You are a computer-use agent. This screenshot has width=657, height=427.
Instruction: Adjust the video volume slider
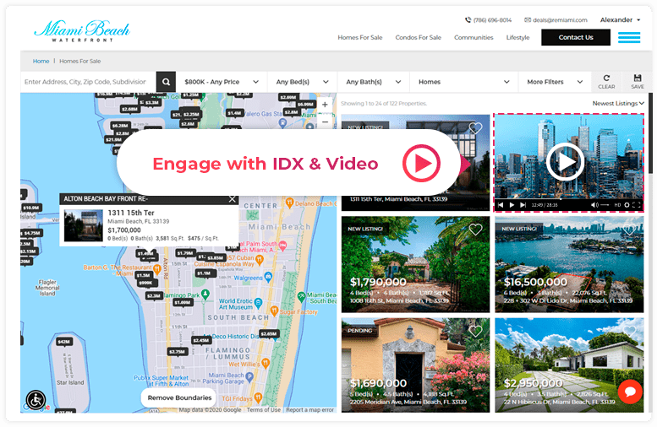(605, 205)
